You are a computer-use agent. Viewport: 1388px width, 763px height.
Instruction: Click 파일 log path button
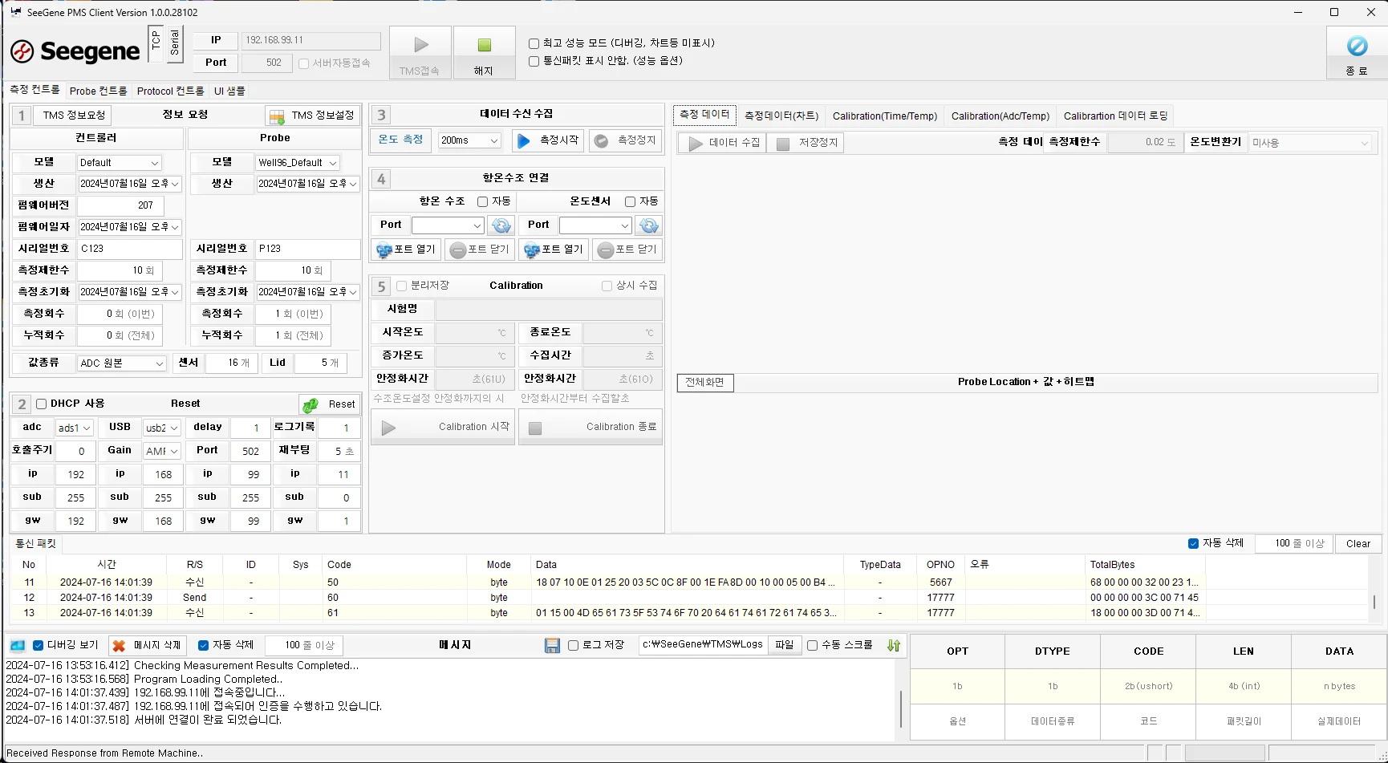(785, 645)
